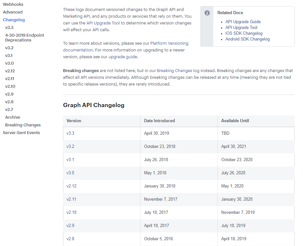Select Advanced in the sidebar
Screen dimensions: 303x246
[x=13, y=12]
